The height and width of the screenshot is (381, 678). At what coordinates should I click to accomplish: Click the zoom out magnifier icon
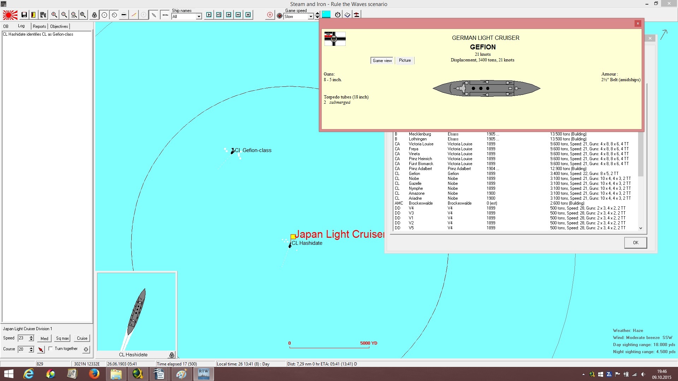pos(64,15)
